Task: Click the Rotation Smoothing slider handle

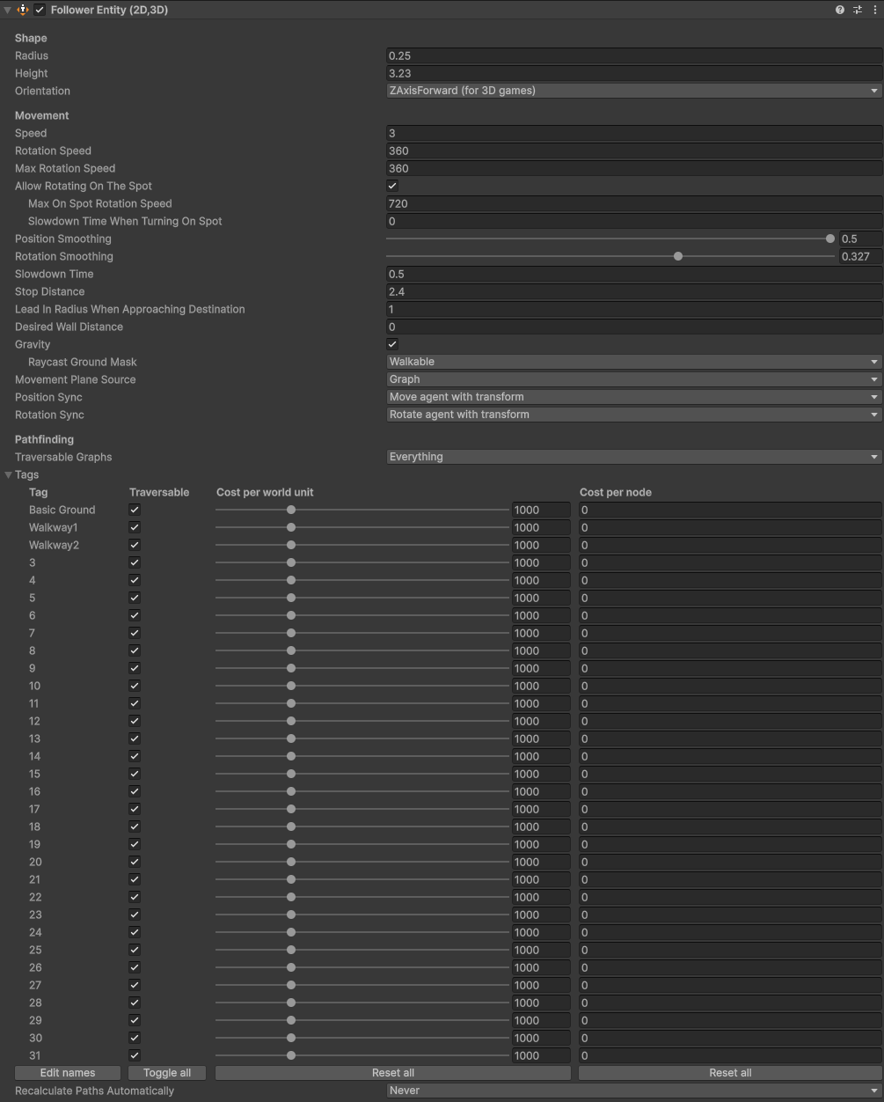Action: click(678, 256)
